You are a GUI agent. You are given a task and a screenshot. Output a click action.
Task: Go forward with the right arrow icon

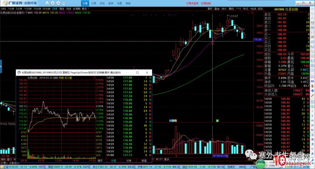pyautogui.click(x=58, y=3)
